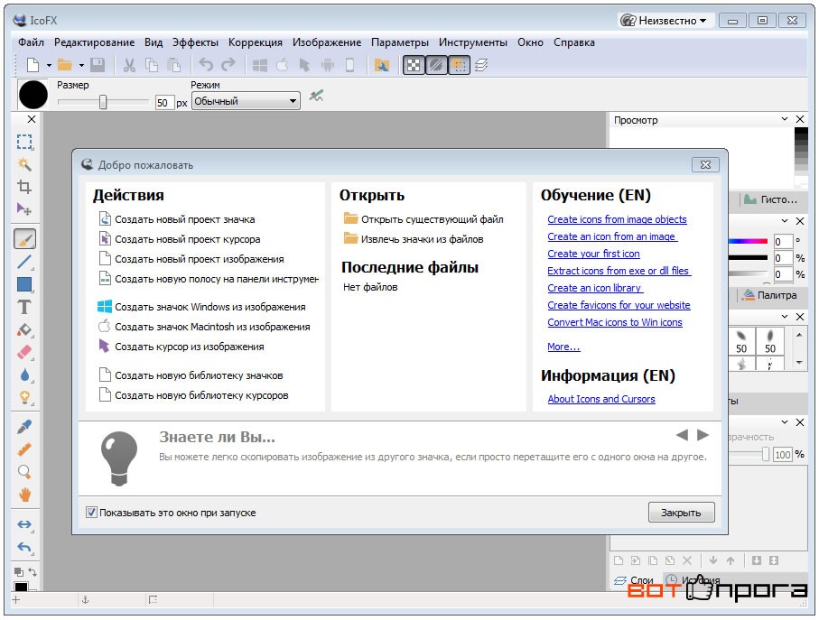Screen dimensions: 819x620
Task: Toggle checkerboard transparency background button
Action: click(x=414, y=65)
